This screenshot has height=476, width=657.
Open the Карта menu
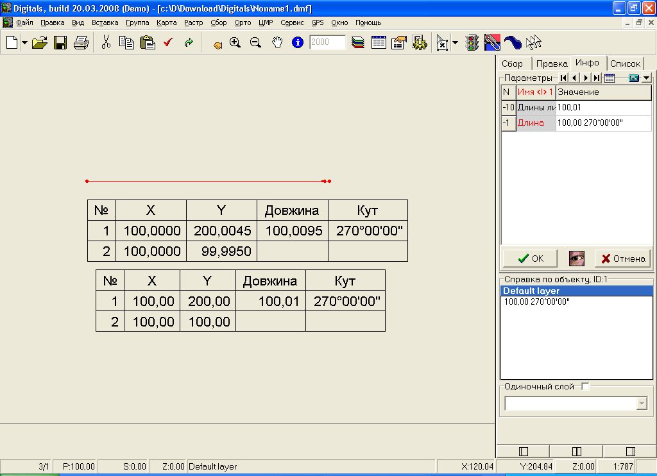(166, 22)
